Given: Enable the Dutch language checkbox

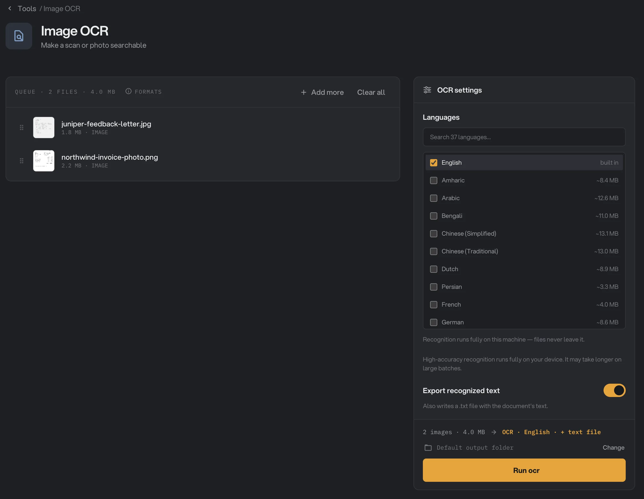Looking at the screenshot, I should (x=433, y=269).
